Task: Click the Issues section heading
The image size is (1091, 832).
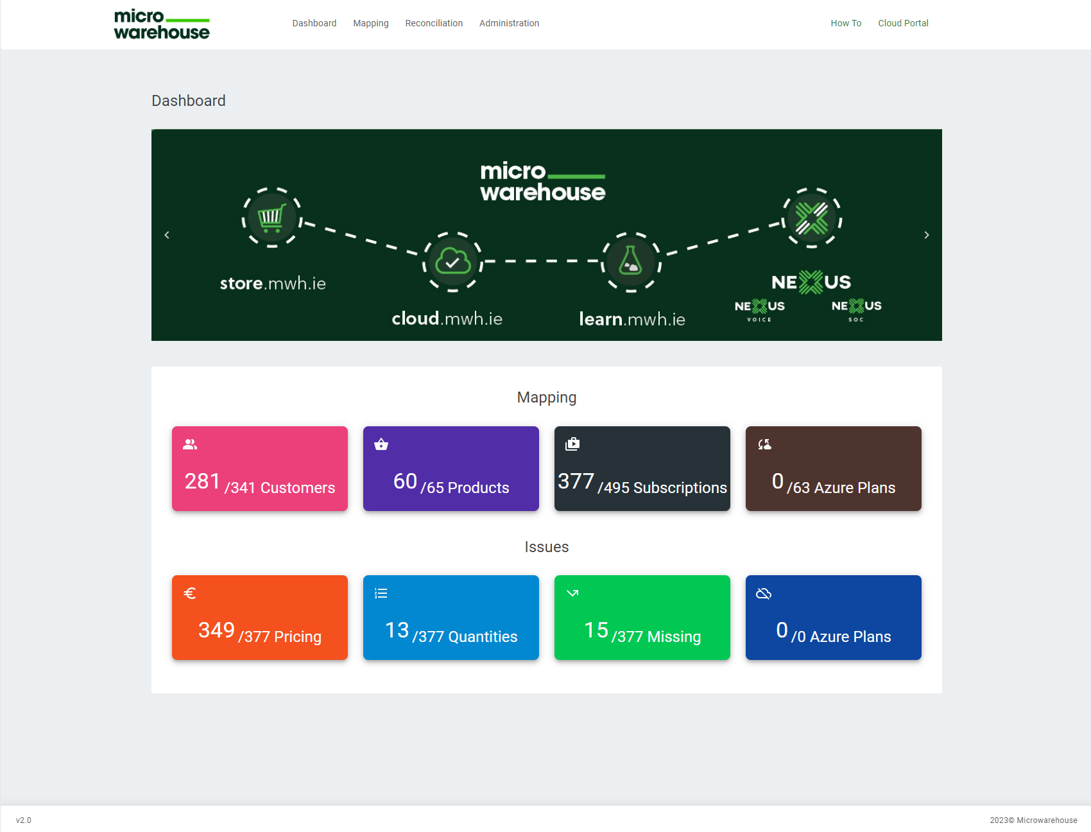Action: point(547,547)
